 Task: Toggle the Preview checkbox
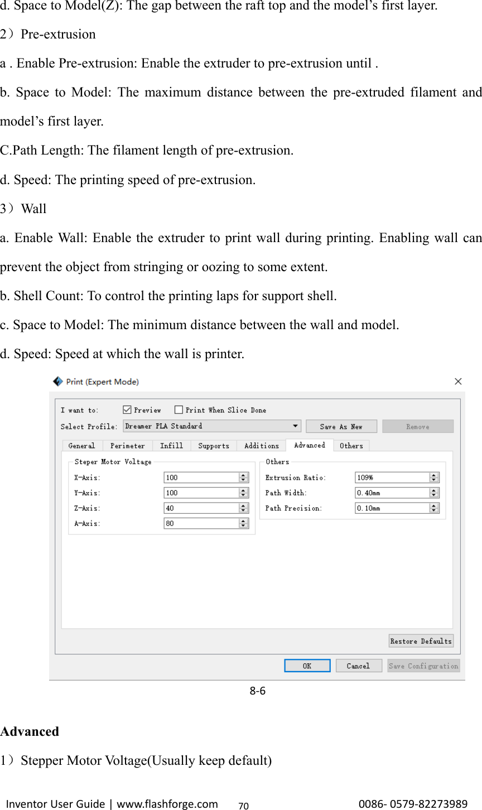(x=127, y=409)
